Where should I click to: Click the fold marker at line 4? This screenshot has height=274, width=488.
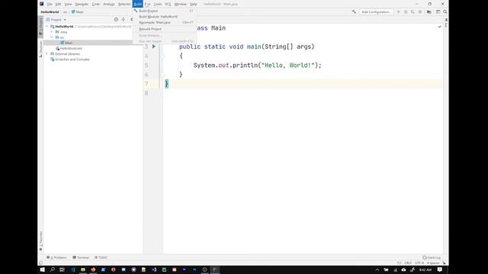pyautogui.click(x=162, y=56)
